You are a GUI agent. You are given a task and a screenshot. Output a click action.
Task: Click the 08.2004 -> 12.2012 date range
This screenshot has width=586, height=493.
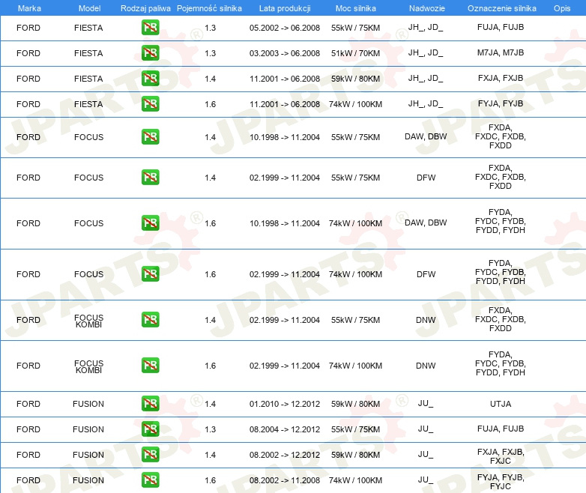[x=285, y=429]
